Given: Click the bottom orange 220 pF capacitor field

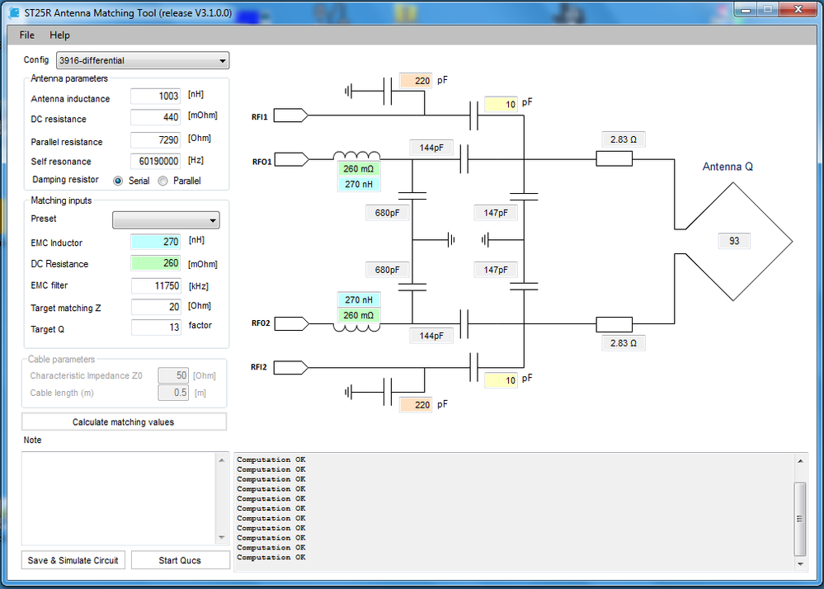Looking at the screenshot, I should (x=416, y=404).
